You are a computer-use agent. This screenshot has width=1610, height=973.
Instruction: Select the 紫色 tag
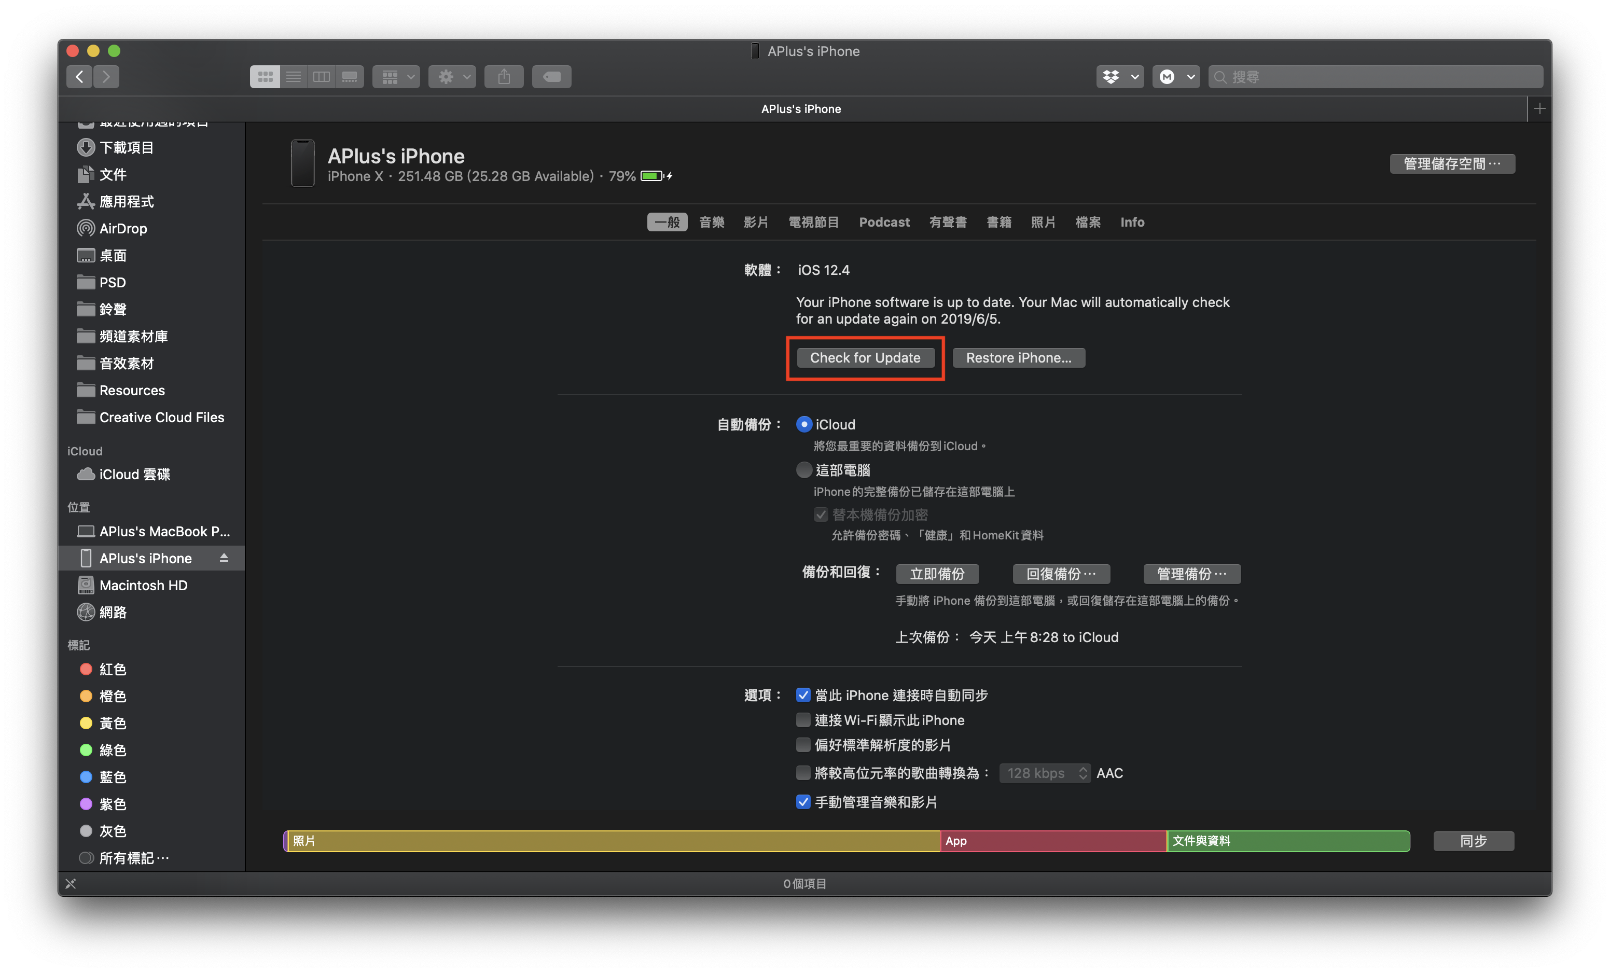pos(150,804)
